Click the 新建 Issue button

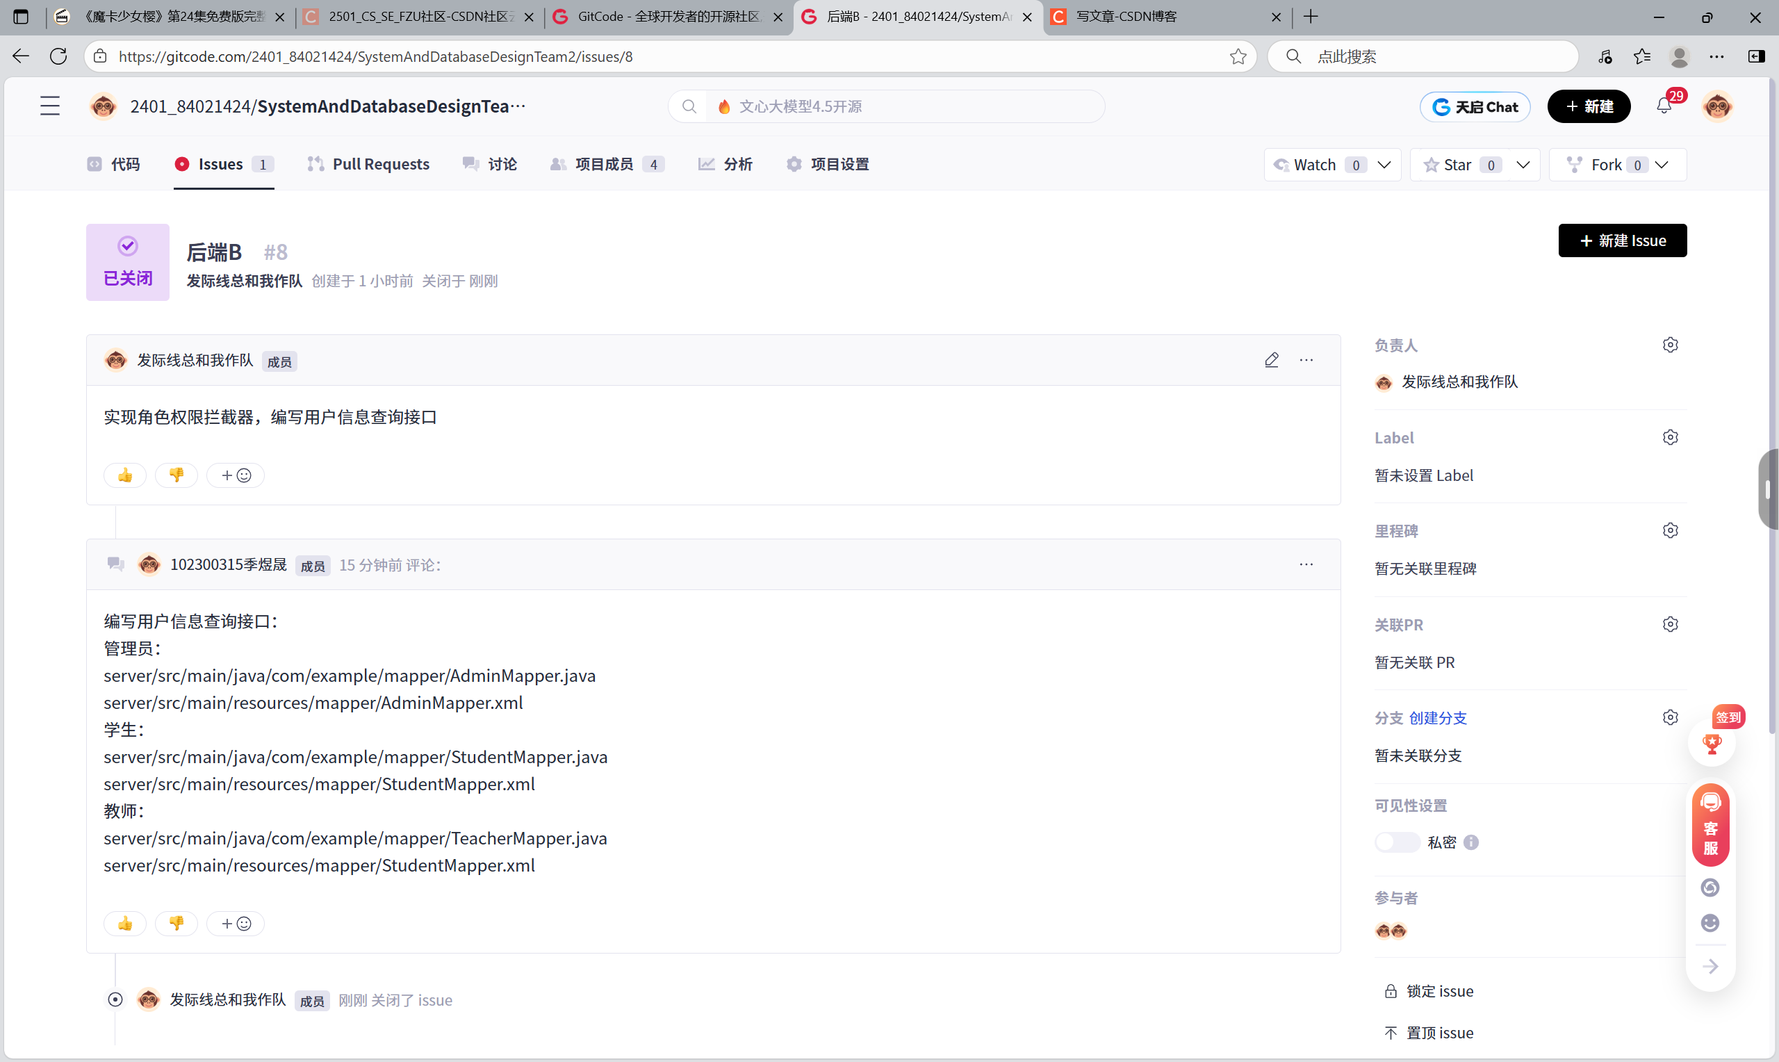(1623, 240)
